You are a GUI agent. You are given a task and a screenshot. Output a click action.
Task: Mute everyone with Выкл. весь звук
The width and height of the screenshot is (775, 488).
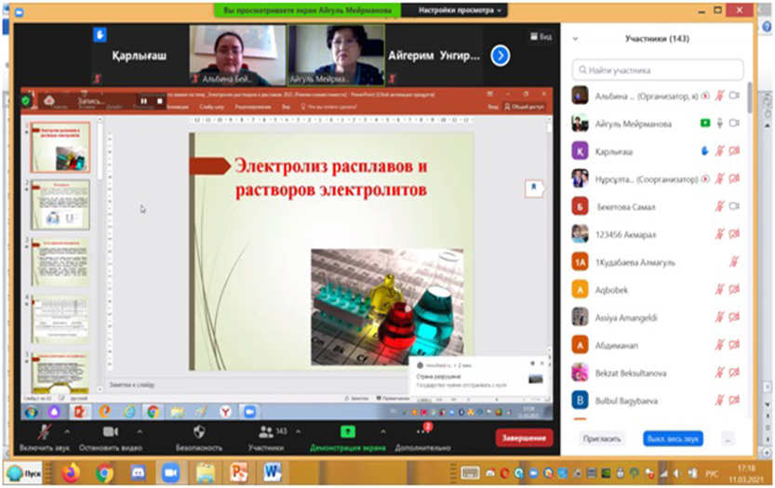(673, 439)
